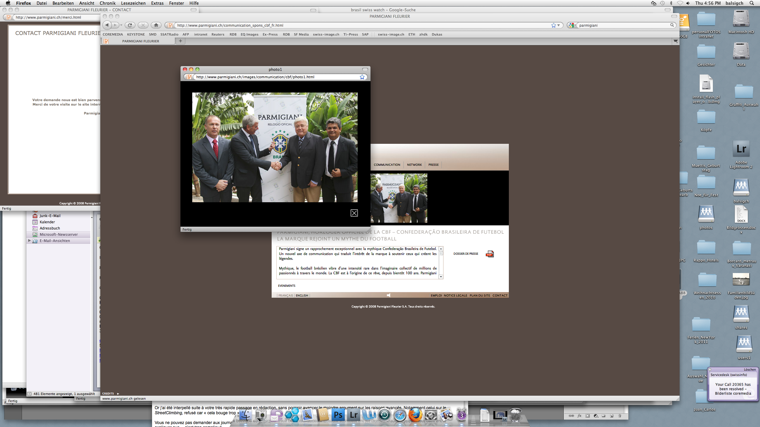
Task: Click the Home toolbar button
Action: 156,25
